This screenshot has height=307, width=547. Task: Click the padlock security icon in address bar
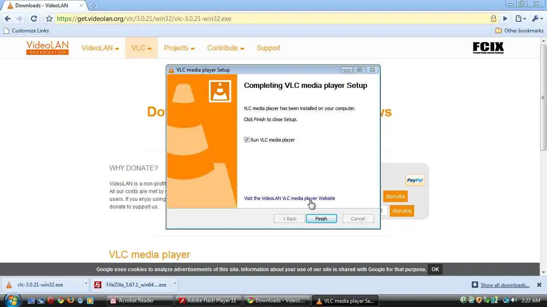point(494,19)
